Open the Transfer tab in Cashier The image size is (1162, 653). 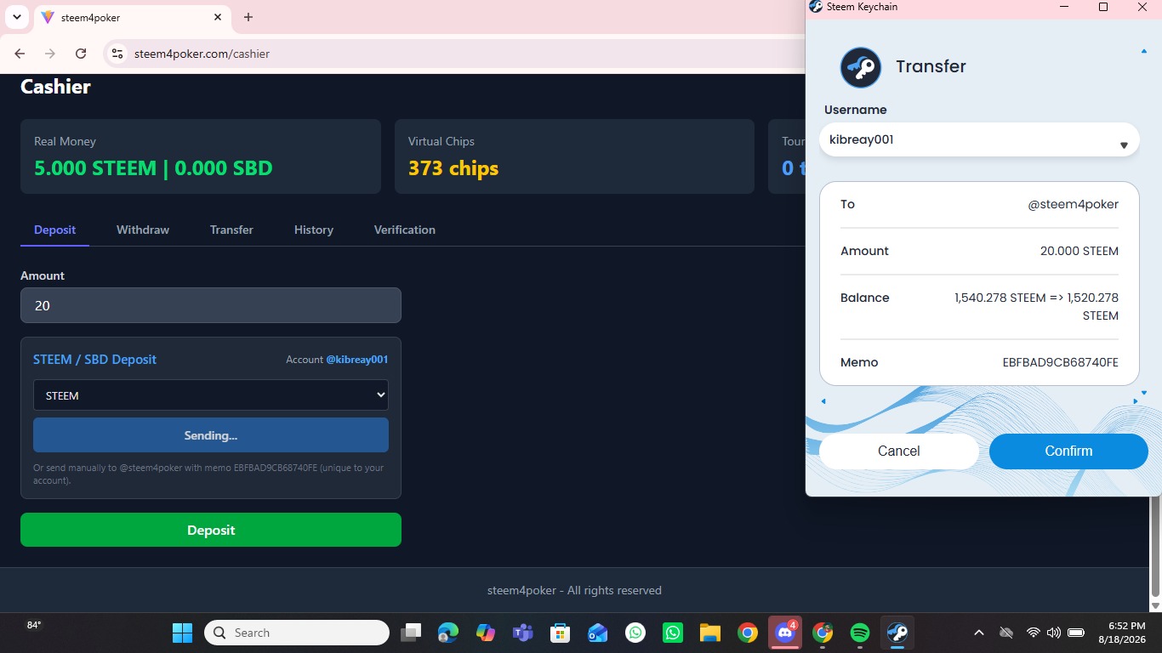coord(231,230)
